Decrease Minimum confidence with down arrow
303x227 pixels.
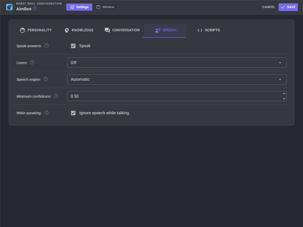[x=284, y=99]
